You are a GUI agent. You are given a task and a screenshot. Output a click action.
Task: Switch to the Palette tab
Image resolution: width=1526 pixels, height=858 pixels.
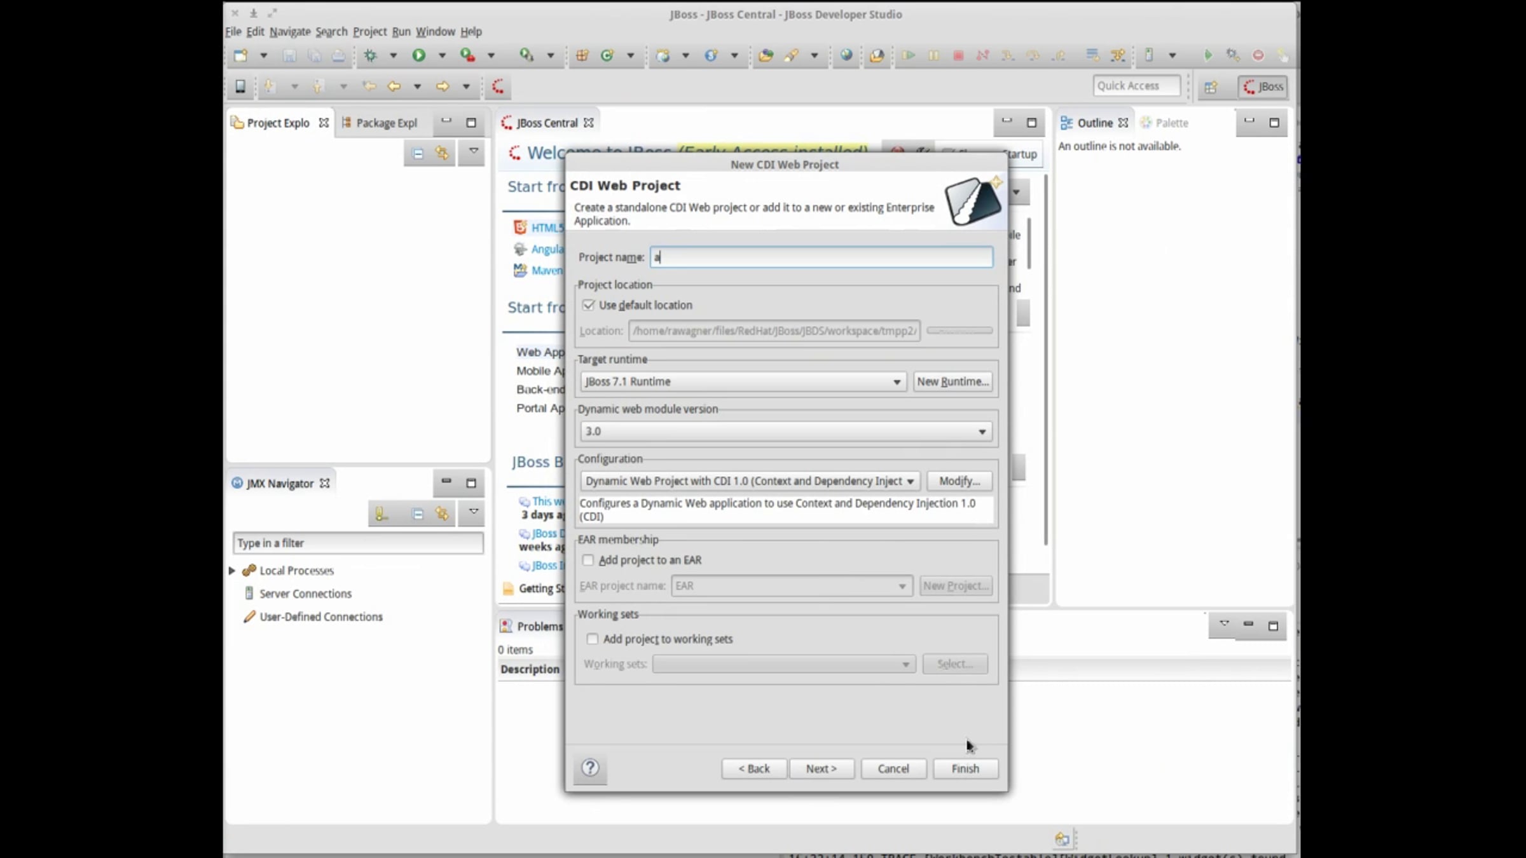pos(1165,123)
